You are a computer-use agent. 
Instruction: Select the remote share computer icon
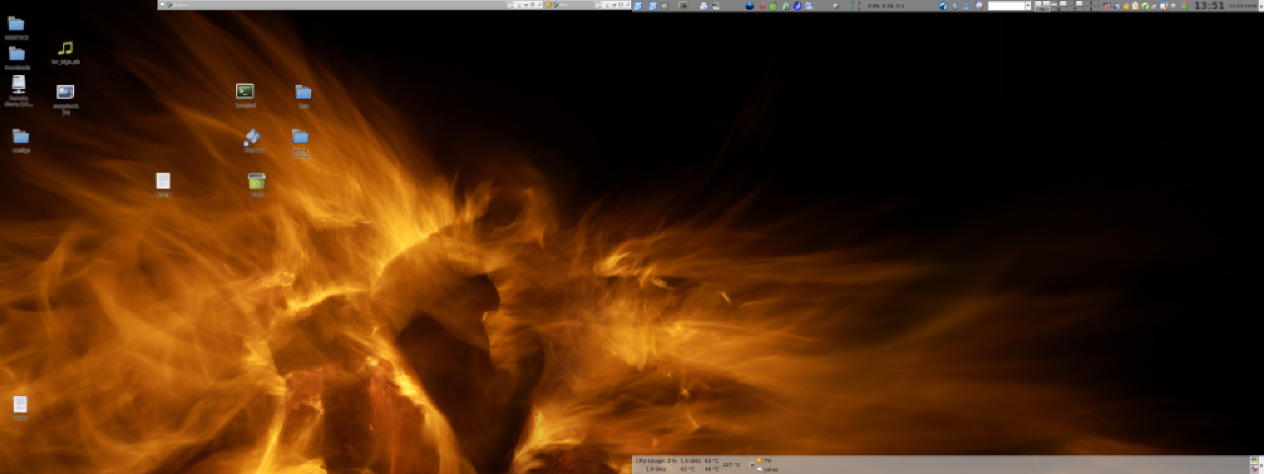[x=18, y=85]
